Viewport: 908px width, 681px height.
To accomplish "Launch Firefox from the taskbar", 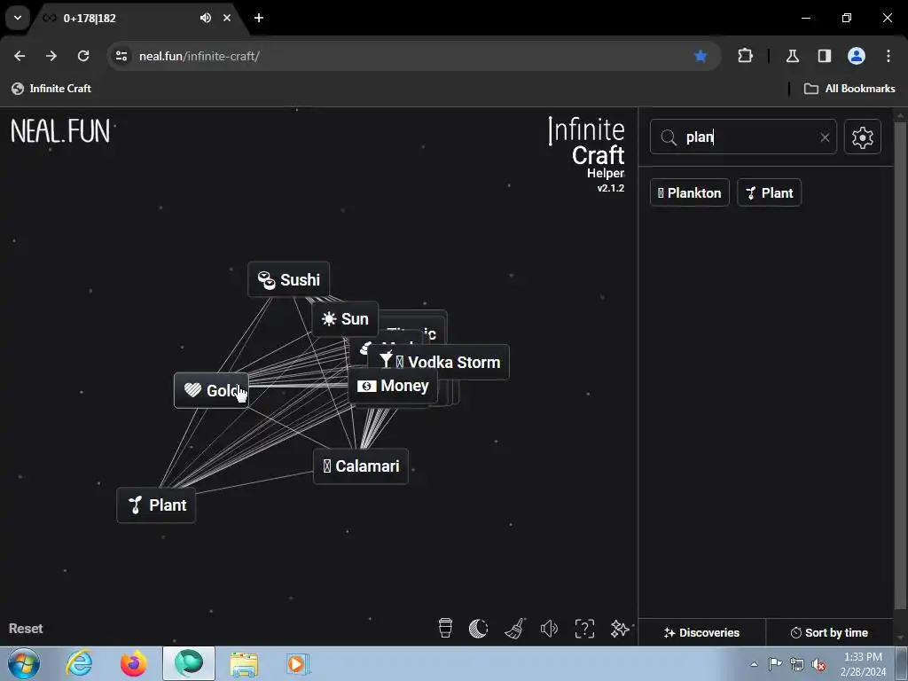I will point(134,663).
